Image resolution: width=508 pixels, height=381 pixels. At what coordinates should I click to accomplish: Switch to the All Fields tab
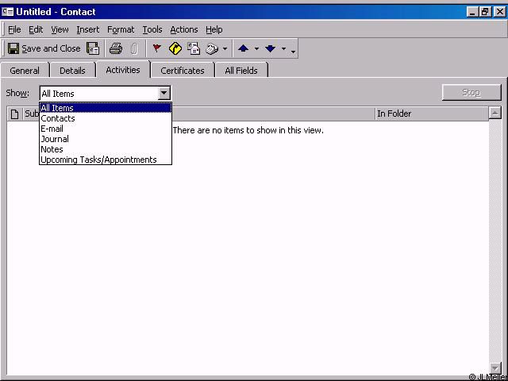[241, 71]
